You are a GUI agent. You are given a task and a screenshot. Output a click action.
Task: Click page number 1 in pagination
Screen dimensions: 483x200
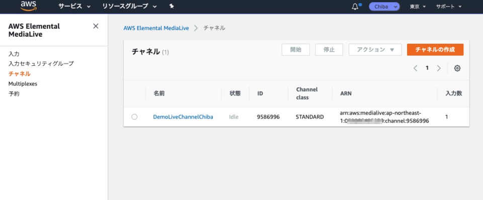[x=427, y=68]
